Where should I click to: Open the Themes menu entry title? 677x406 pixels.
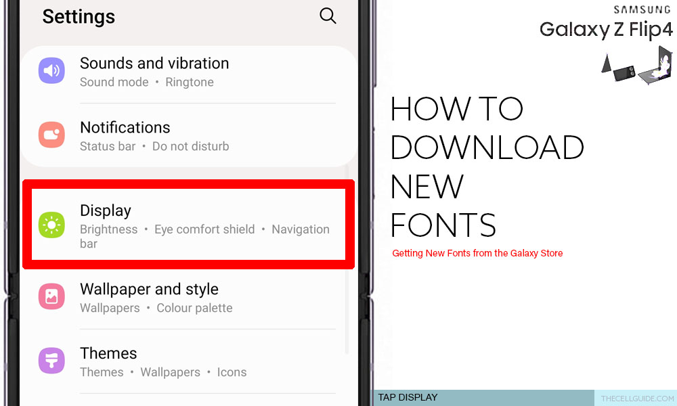(x=108, y=353)
